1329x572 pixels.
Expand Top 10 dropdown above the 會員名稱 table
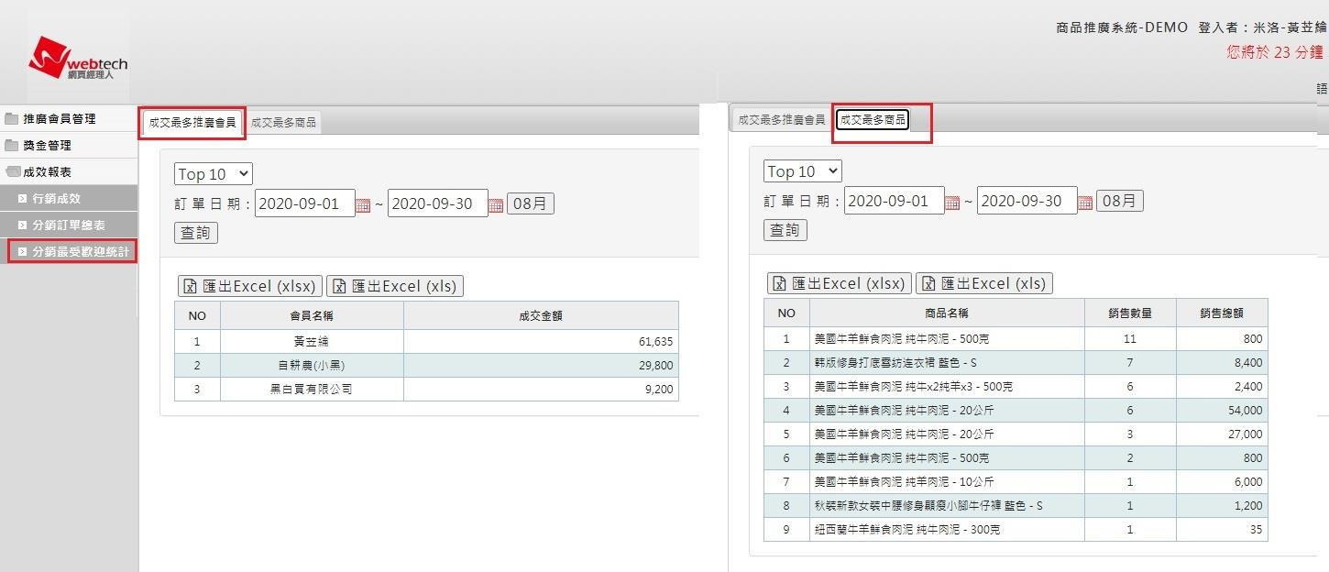[x=213, y=174]
